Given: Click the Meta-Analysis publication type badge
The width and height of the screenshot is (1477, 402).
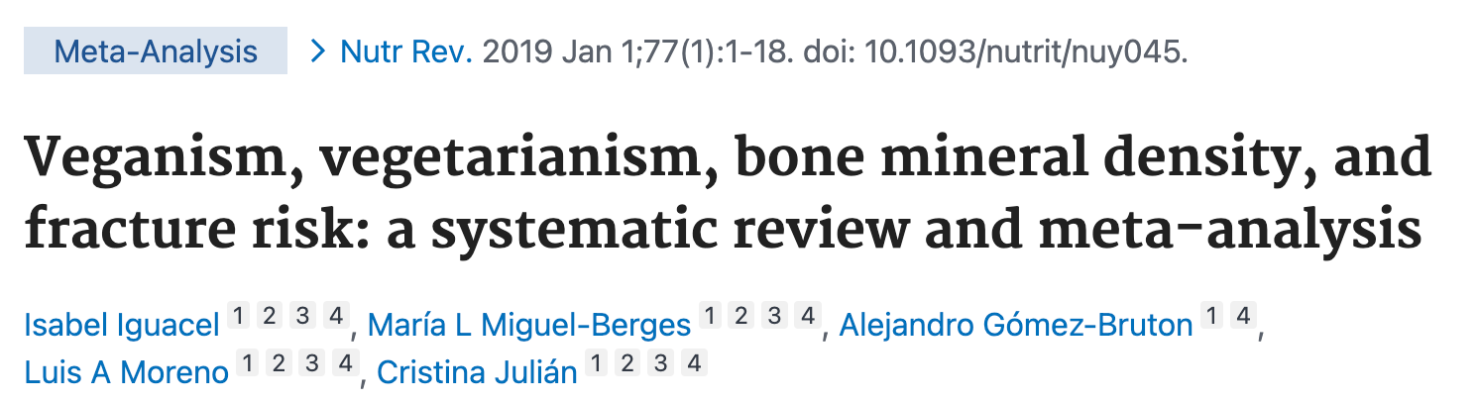Looking at the screenshot, I should (x=156, y=50).
